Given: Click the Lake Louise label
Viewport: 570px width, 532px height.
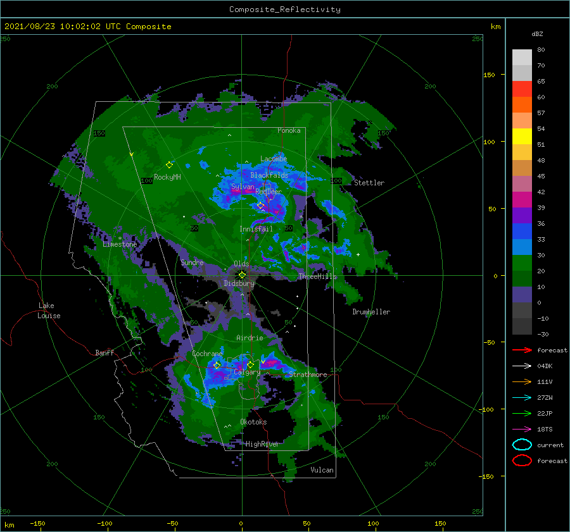Looking at the screenshot, I should (x=49, y=311).
